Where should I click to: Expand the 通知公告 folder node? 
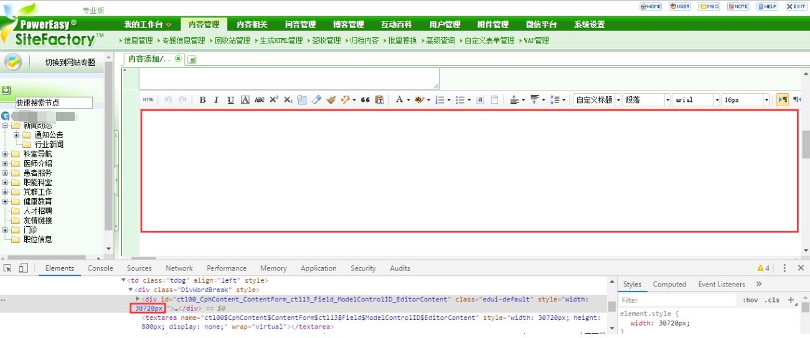(x=16, y=135)
